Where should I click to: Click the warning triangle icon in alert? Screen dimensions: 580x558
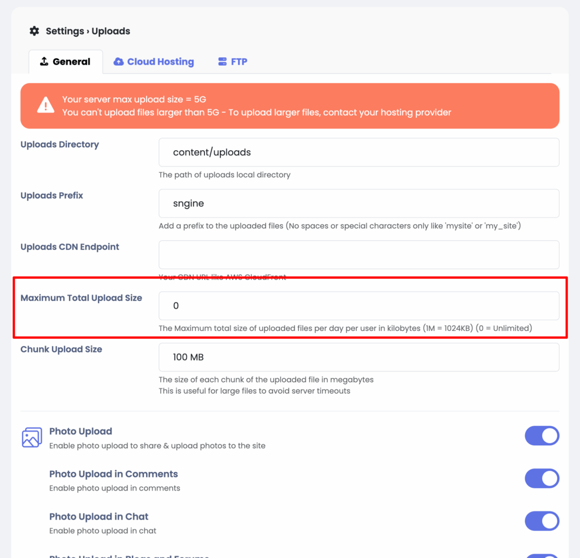click(45, 105)
